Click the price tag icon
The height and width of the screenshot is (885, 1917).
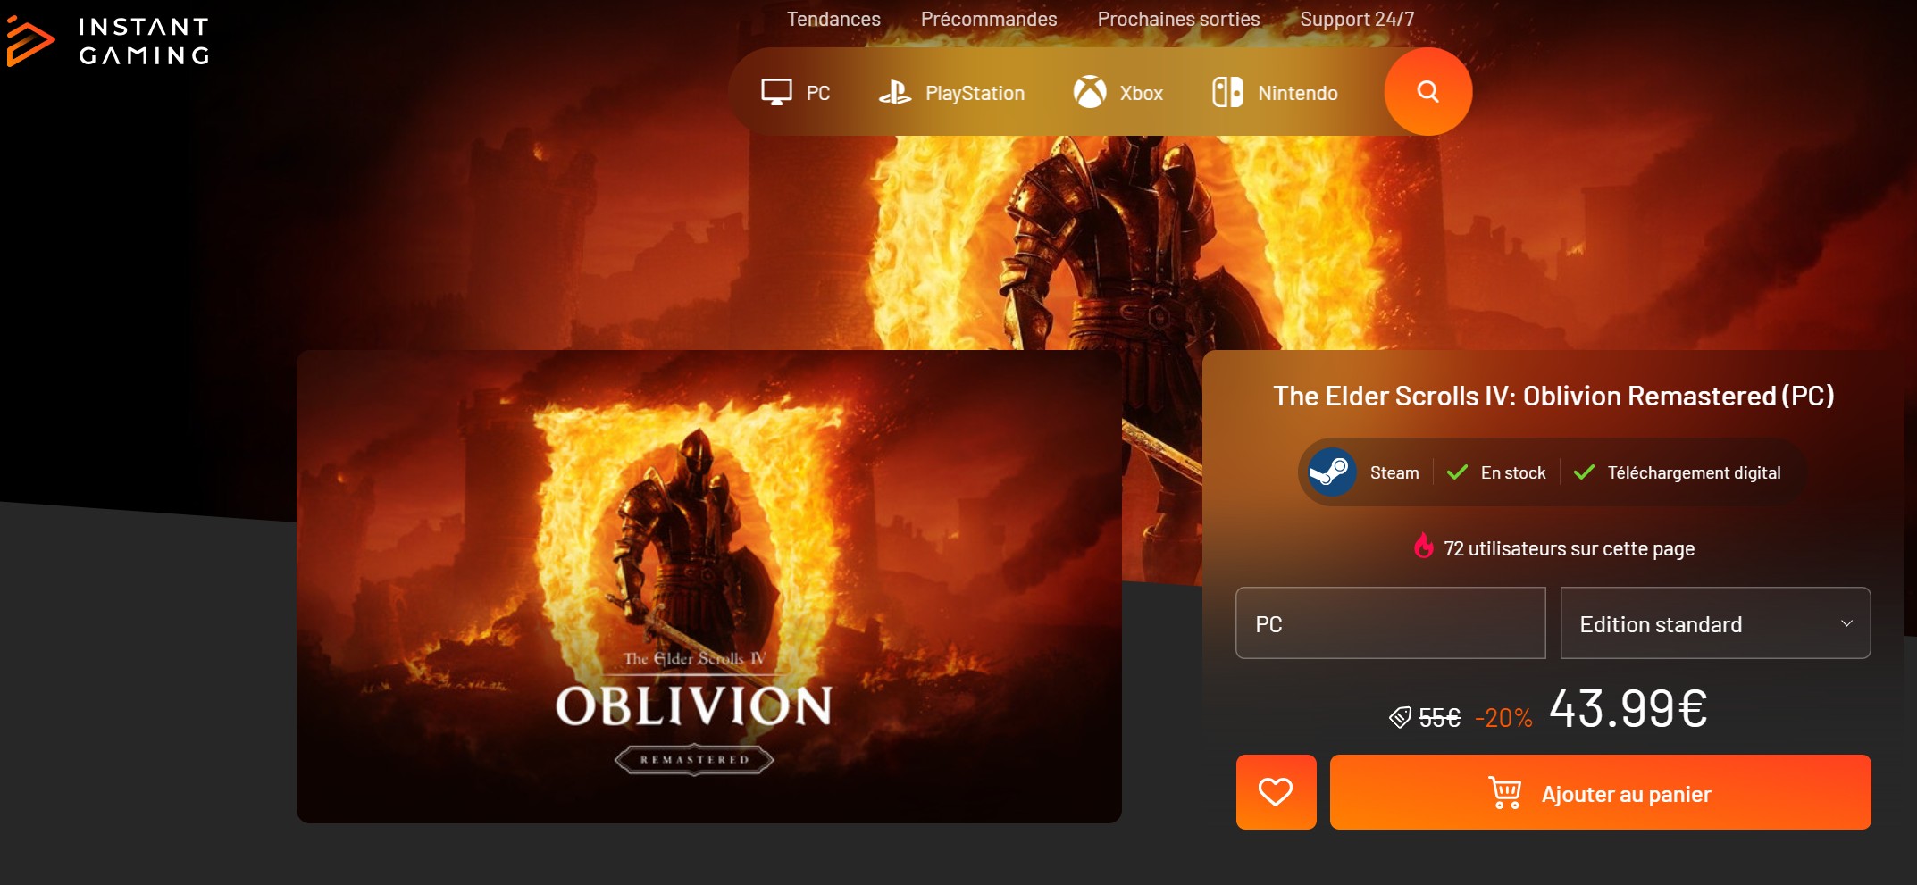(1400, 716)
